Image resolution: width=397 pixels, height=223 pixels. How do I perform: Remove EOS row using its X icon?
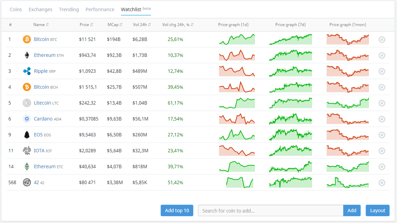pyautogui.click(x=381, y=135)
